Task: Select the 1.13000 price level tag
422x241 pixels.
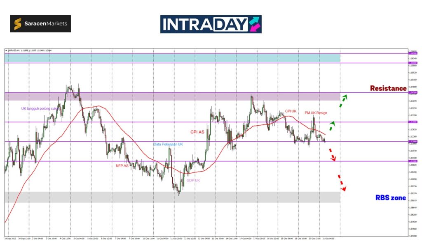Action: 412,122
